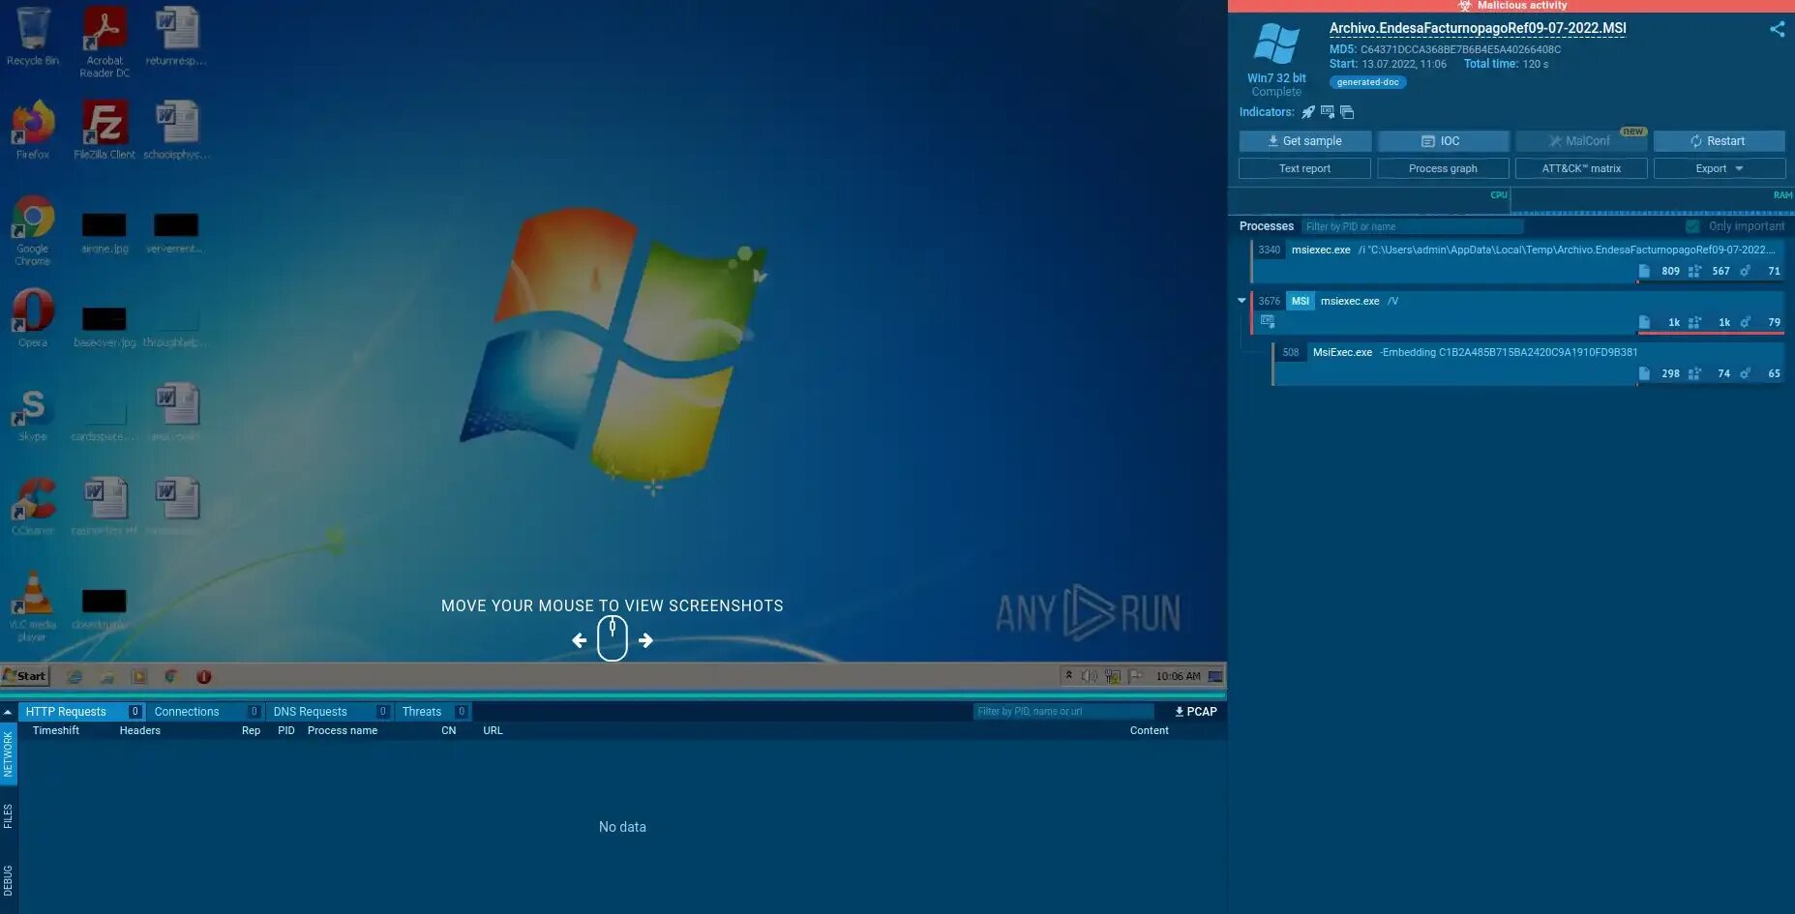The image size is (1795, 914).
Task: Click registry icon beside 567 in process 3340
Action: [x=1694, y=272]
